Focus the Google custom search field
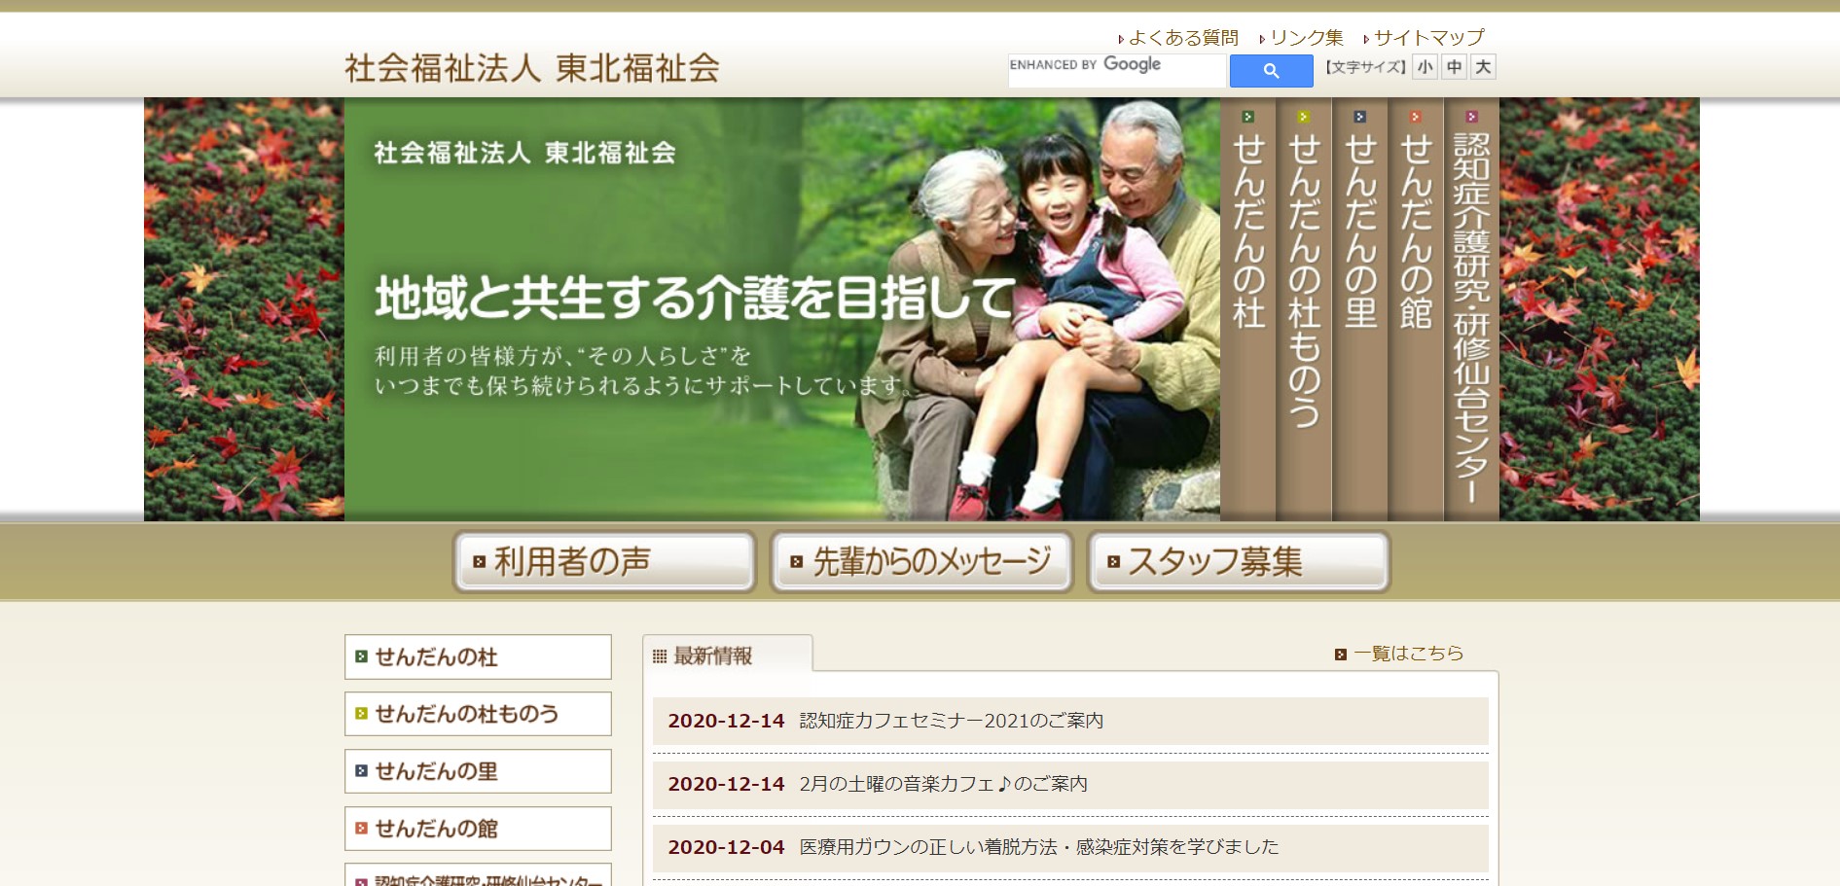Screen dimensions: 1840x886 tap(1117, 71)
